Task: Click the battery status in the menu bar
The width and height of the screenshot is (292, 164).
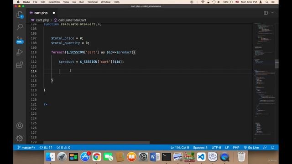Action: pos(228,2)
